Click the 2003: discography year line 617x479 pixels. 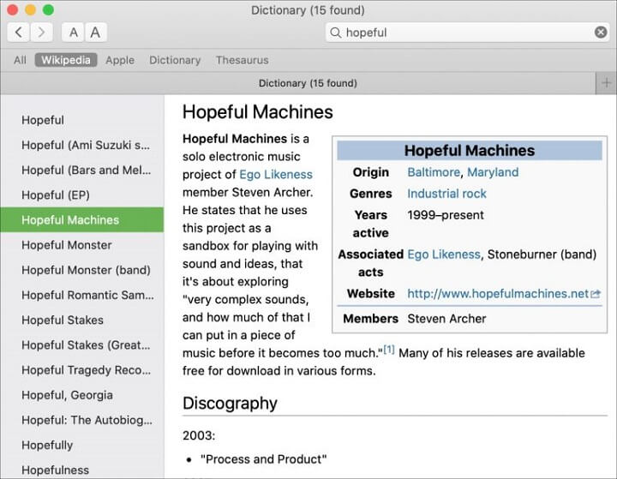(199, 435)
